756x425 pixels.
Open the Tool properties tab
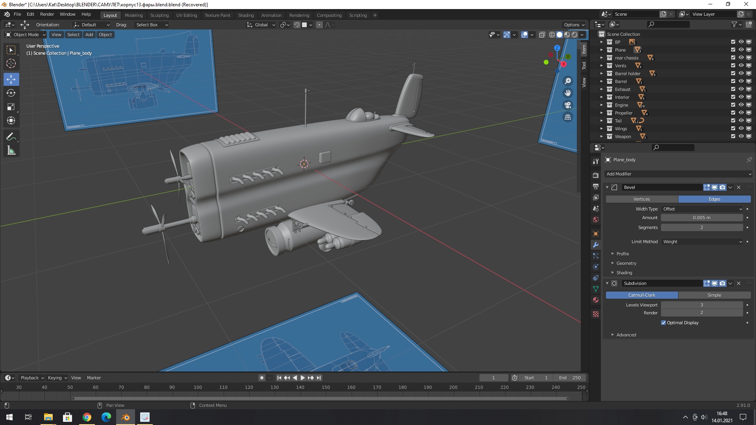tap(596, 161)
